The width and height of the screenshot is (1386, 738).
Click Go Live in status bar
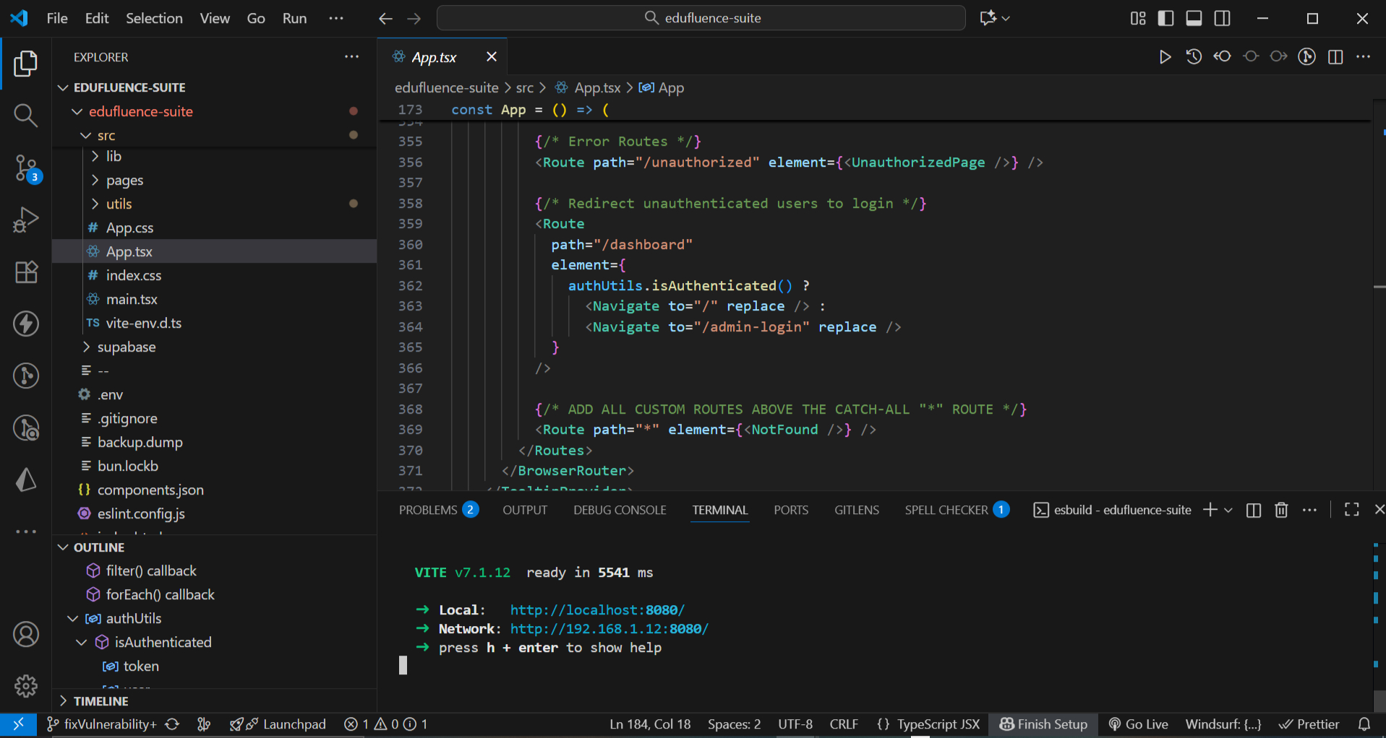1139,724
